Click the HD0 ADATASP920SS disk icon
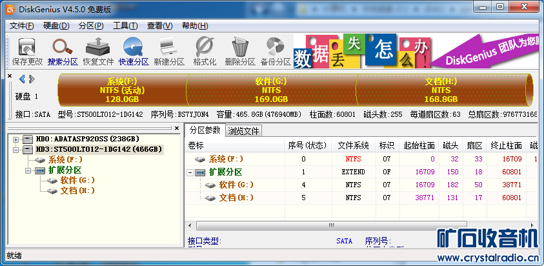This screenshot has height=266, width=544. point(28,139)
